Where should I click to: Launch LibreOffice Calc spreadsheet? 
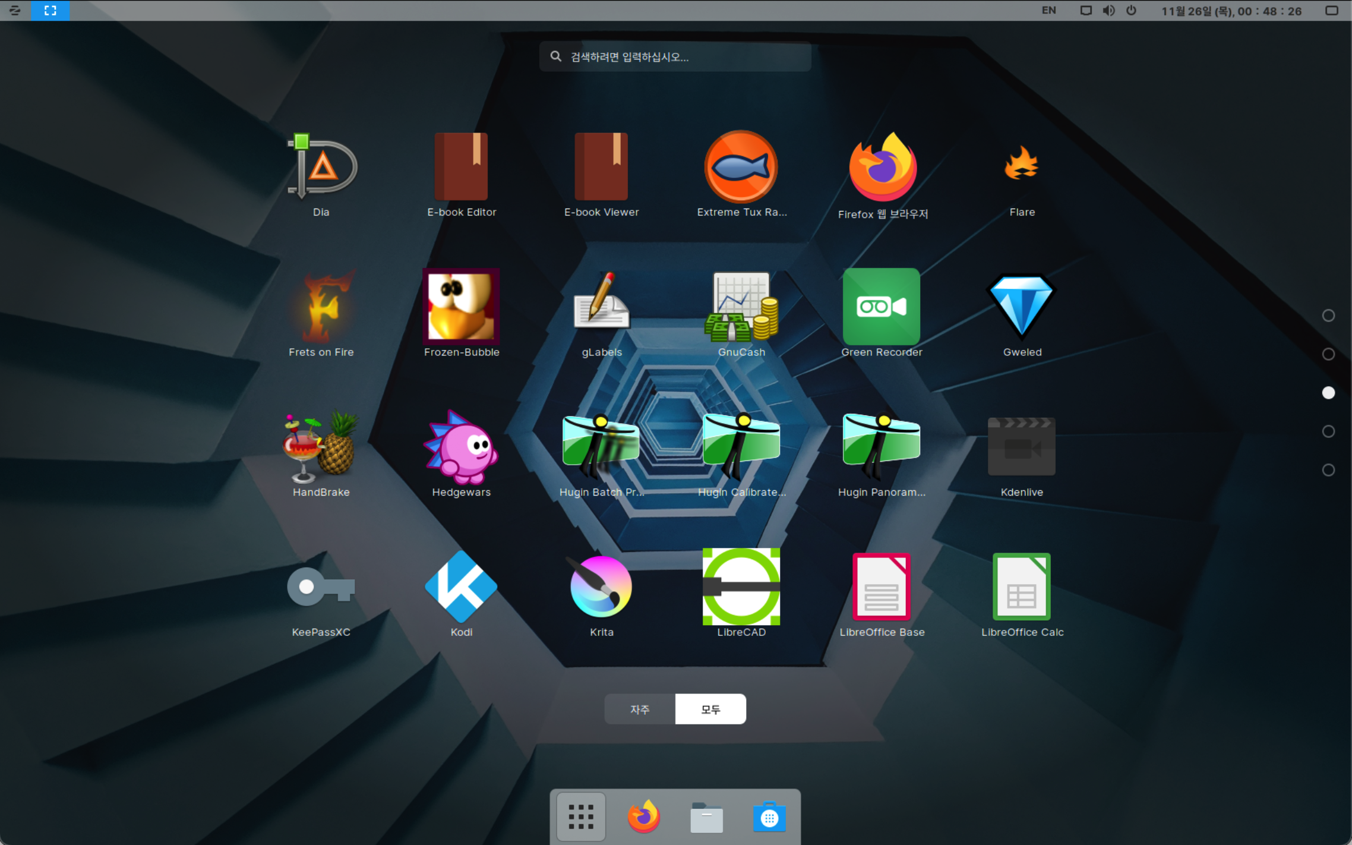[1022, 594]
